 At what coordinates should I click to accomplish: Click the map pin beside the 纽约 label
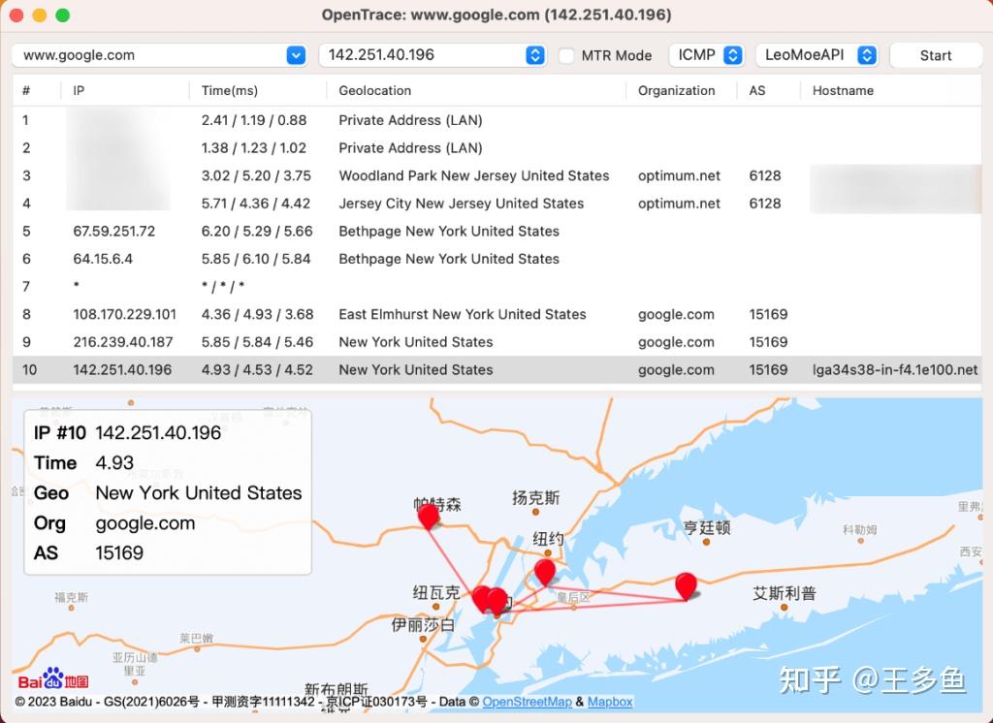point(544,574)
